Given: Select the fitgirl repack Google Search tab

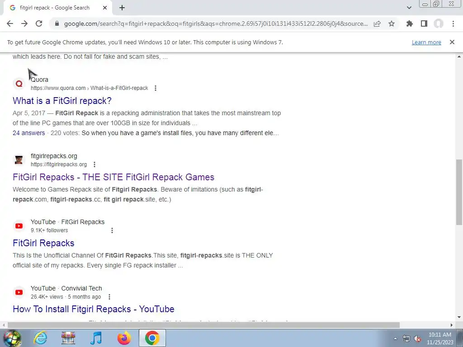Looking at the screenshot, I should pos(58,8).
